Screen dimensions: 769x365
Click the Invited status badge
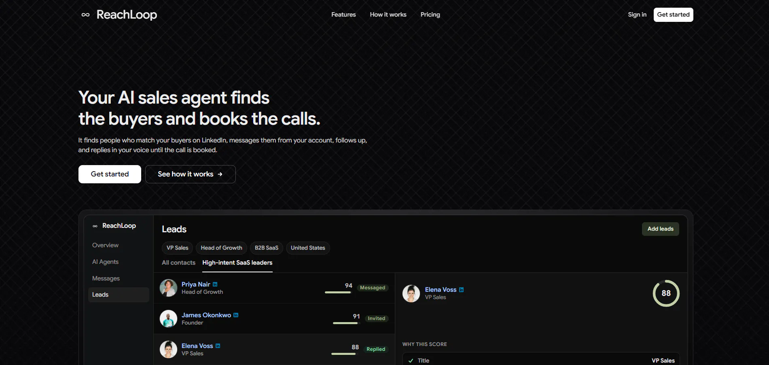point(377,318)
